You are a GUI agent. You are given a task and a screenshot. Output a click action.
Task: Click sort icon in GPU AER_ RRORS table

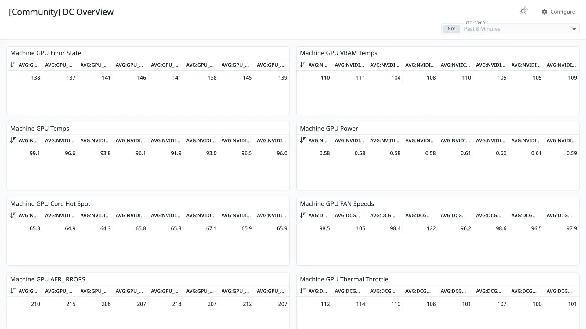click(x=13, y=291)
